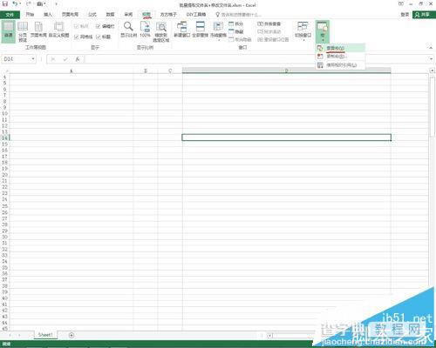Viewport: 436px width, 348px height.
Task: Reset zoom with the 100% icon
Action: (x=145, y=30)
